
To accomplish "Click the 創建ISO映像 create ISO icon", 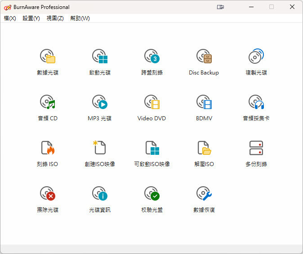I will [100, 149].
